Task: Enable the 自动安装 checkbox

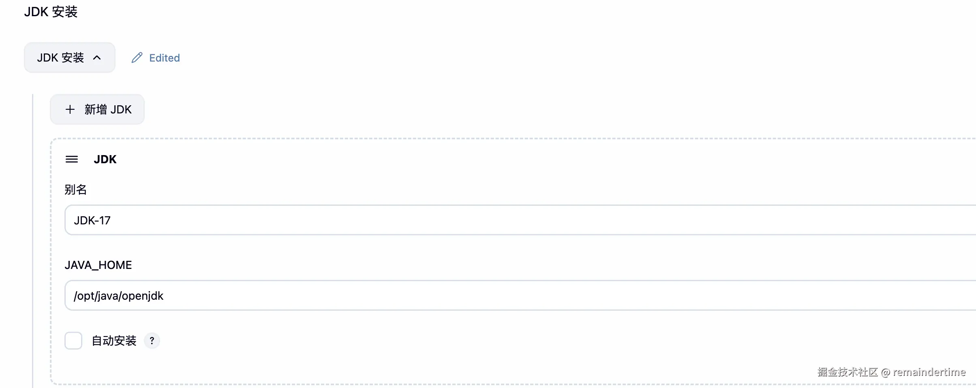Action: click(73, 341)
